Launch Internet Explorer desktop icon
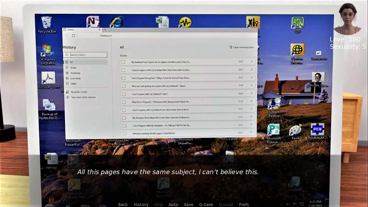This screenshot has width=368, height=207. tap(116, 21)
